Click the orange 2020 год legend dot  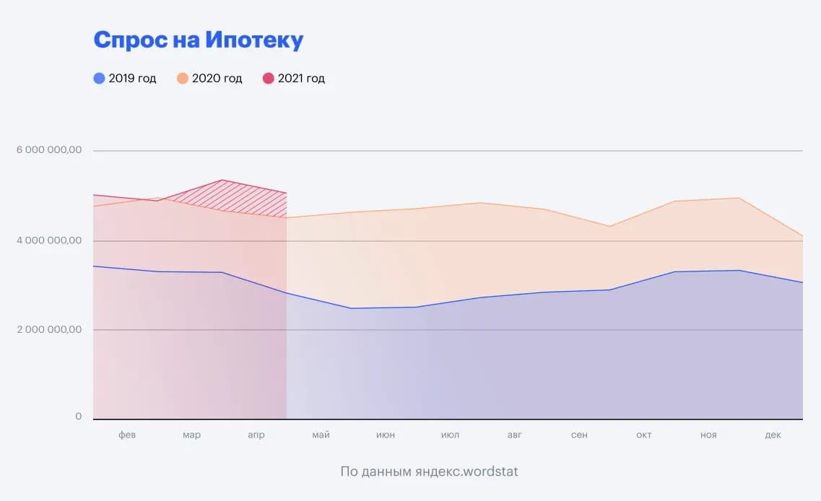click(x=182, y=79)
